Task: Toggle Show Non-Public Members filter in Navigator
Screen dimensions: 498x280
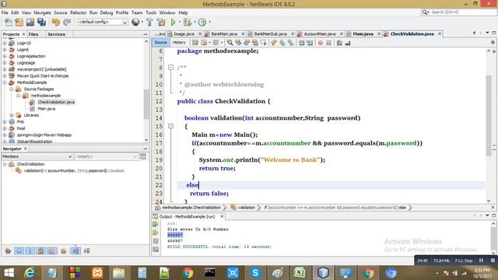Action: point(41,251)
